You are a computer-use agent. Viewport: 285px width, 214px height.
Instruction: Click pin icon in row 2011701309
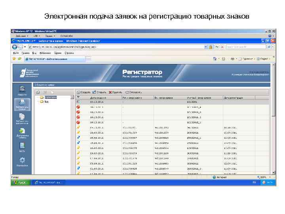(78, 132)
